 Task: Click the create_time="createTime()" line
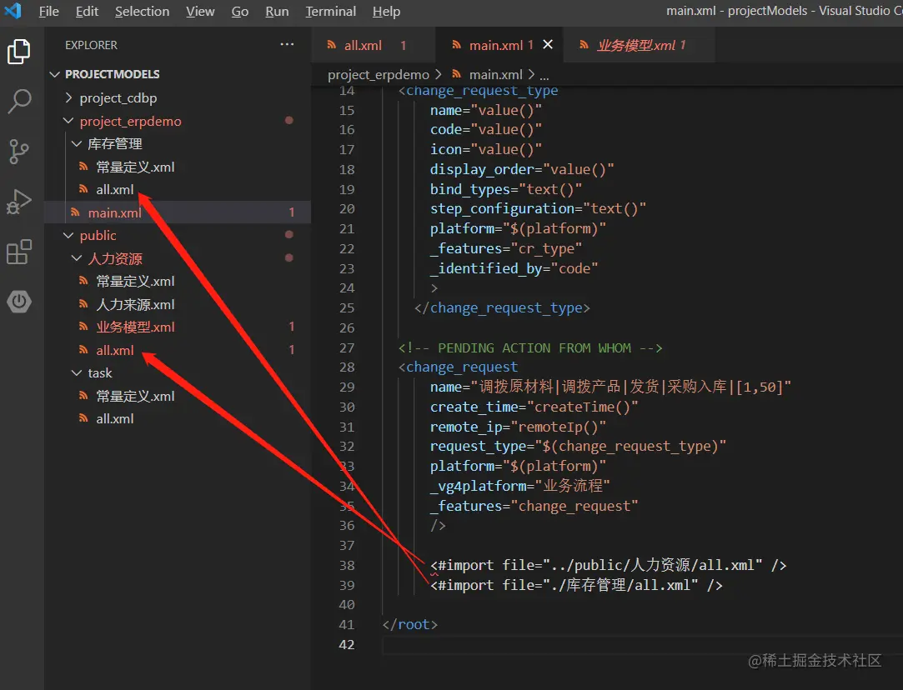[x=534, y=407]
